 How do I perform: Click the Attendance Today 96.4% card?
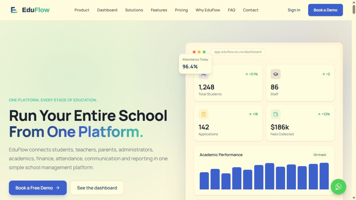[x=195, y=64]
